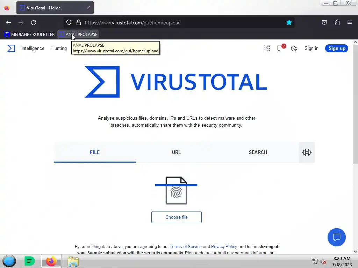Image resolution: width=358 pixels, height=268 pixels.
Task: Click the scrollbar up arrow
Action: (355, 42)
